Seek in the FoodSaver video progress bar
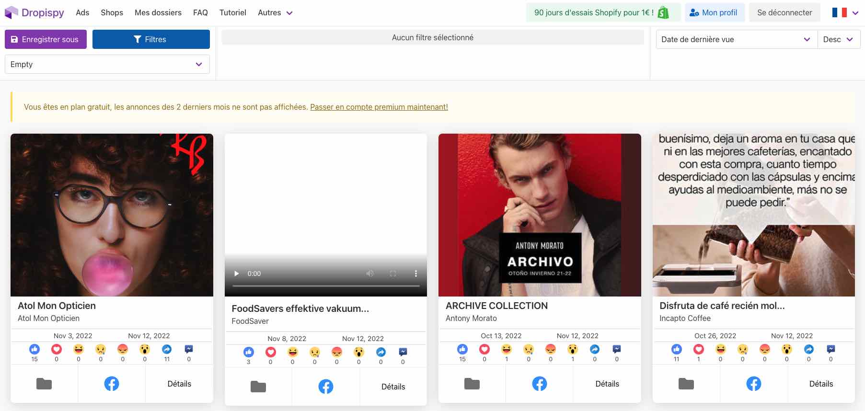 click(x=326, y=286)
